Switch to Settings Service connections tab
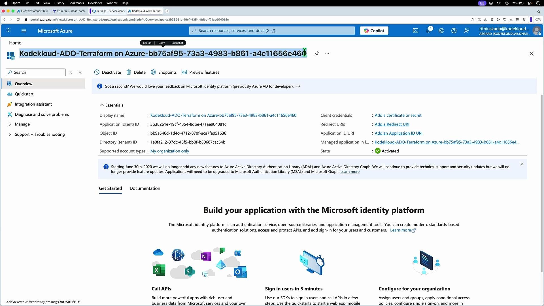 [x=109, y=11]
